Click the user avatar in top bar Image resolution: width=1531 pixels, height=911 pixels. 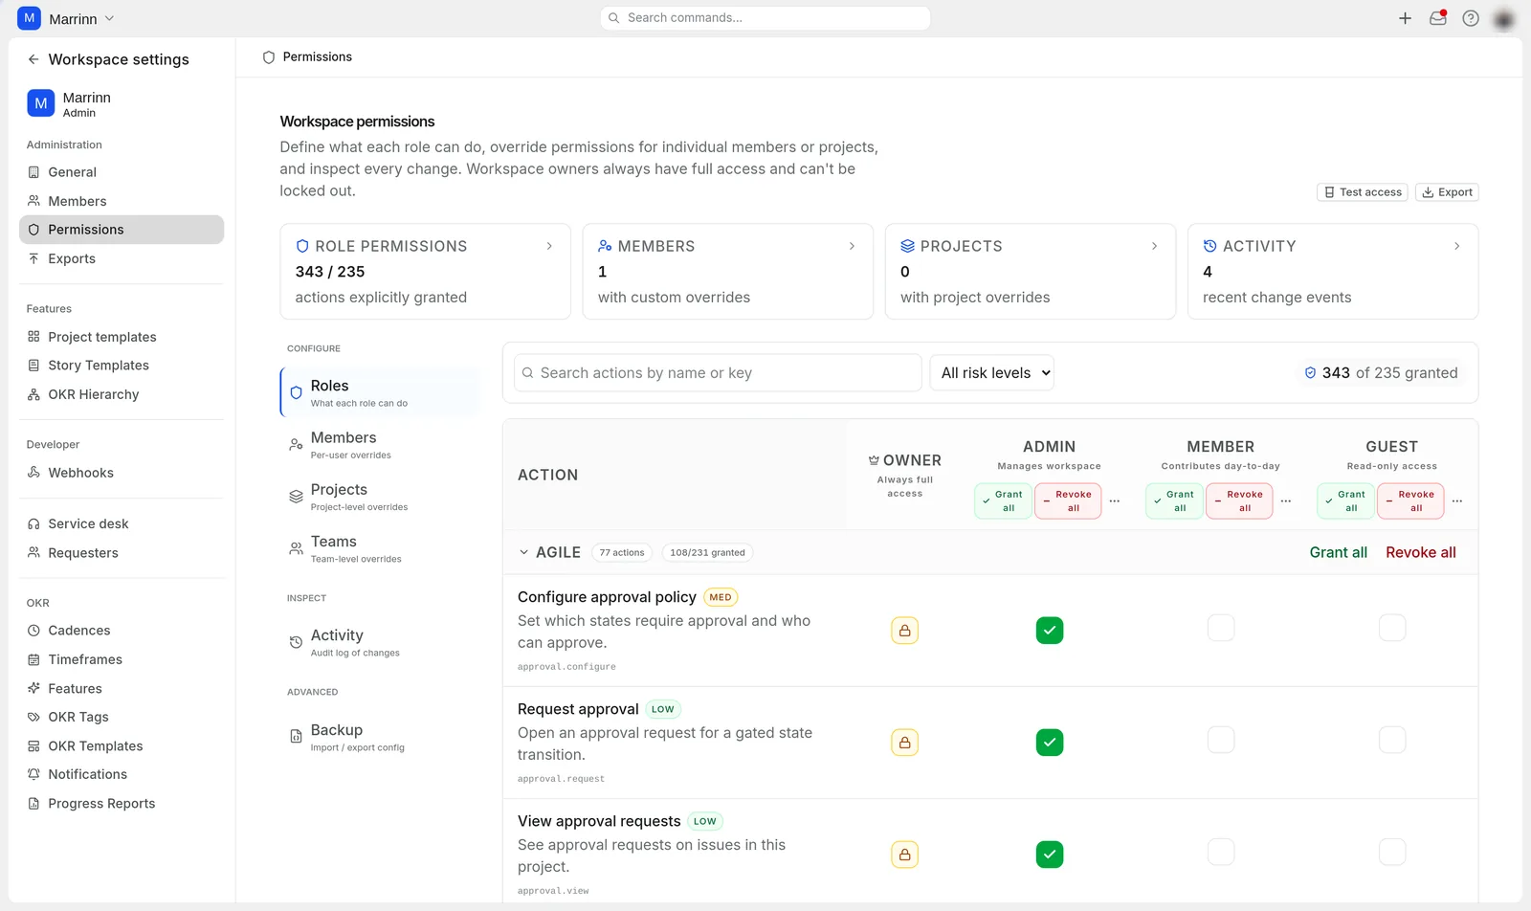tap(1504, 18)
